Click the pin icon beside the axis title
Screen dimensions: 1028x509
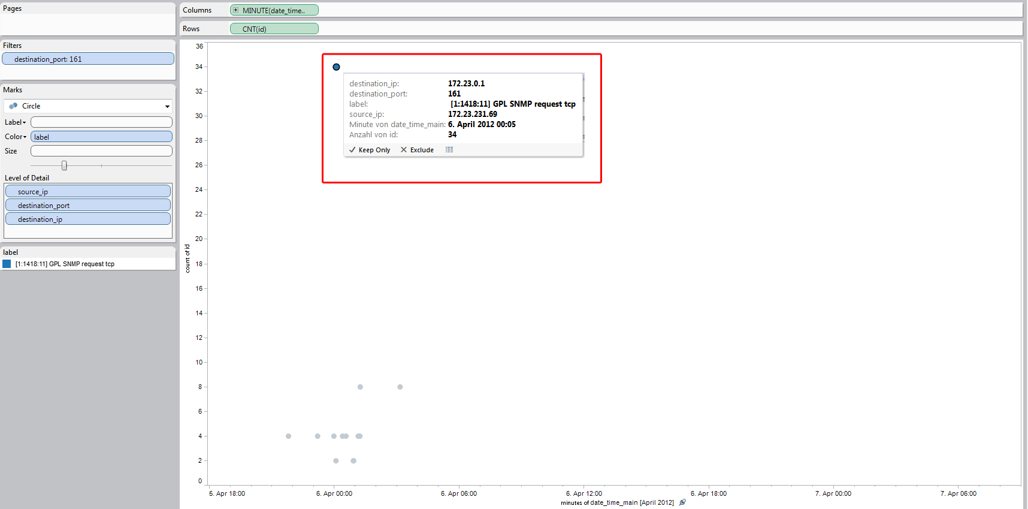(x=683, y=502)
